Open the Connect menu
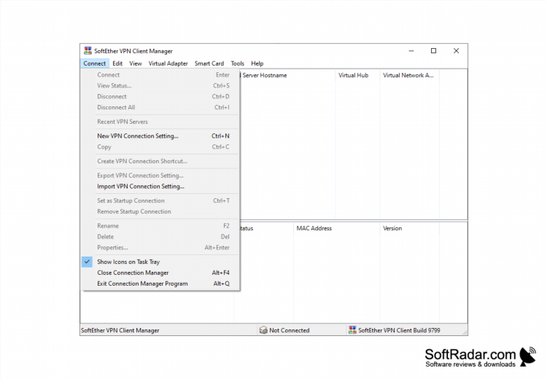The image size is (547, 379). (x=95, y=63)
